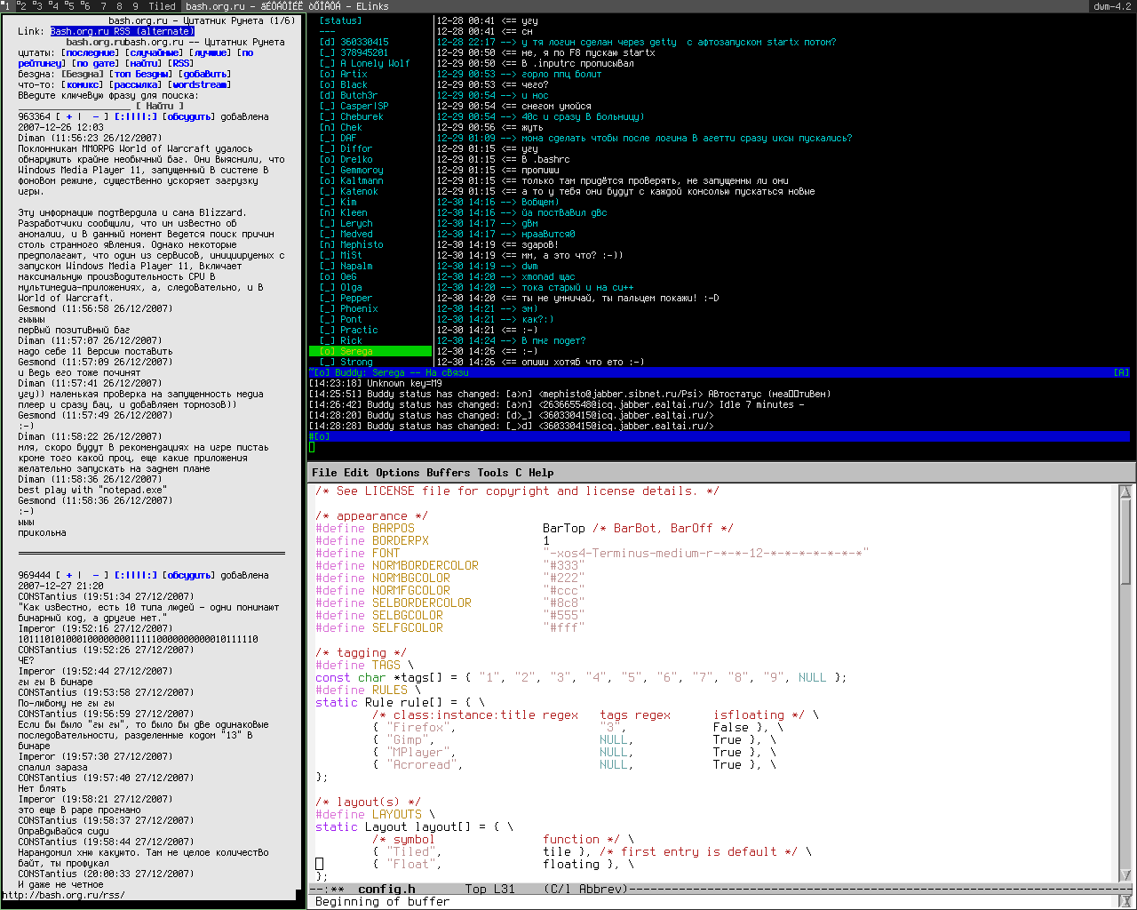Vote plus on quote 969444
Image resolution: width=1137 pixels, height=910 pixels.
pos(68,575)
